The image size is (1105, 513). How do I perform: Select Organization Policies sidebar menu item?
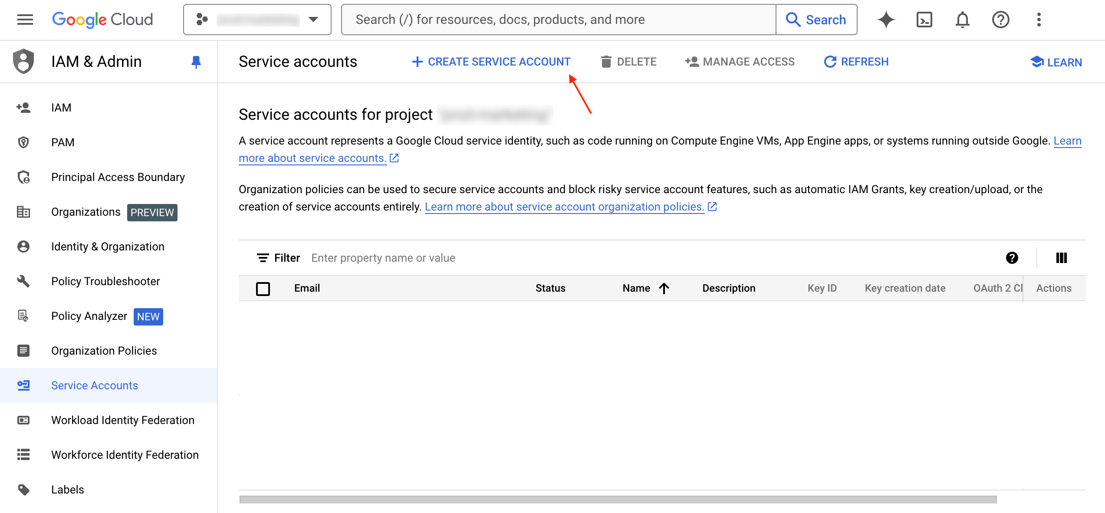104,350
